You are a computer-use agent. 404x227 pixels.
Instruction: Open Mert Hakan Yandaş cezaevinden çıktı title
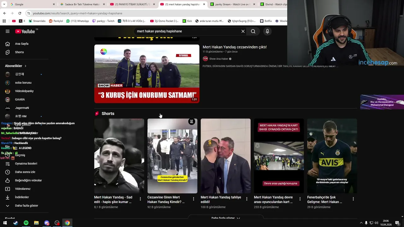235,47
